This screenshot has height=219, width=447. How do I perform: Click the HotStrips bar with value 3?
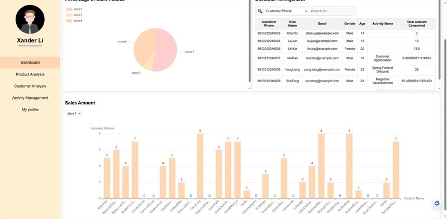pyautogui.click(x=265, y=186)
